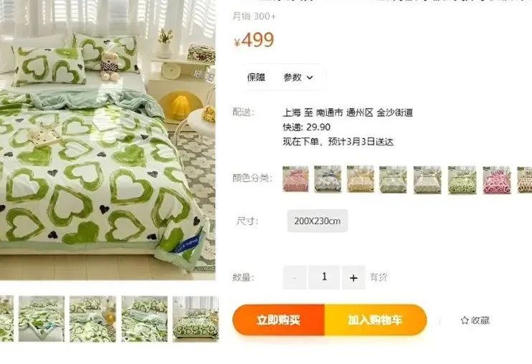Choose the third yellow bedding swatch

point(361,179)
